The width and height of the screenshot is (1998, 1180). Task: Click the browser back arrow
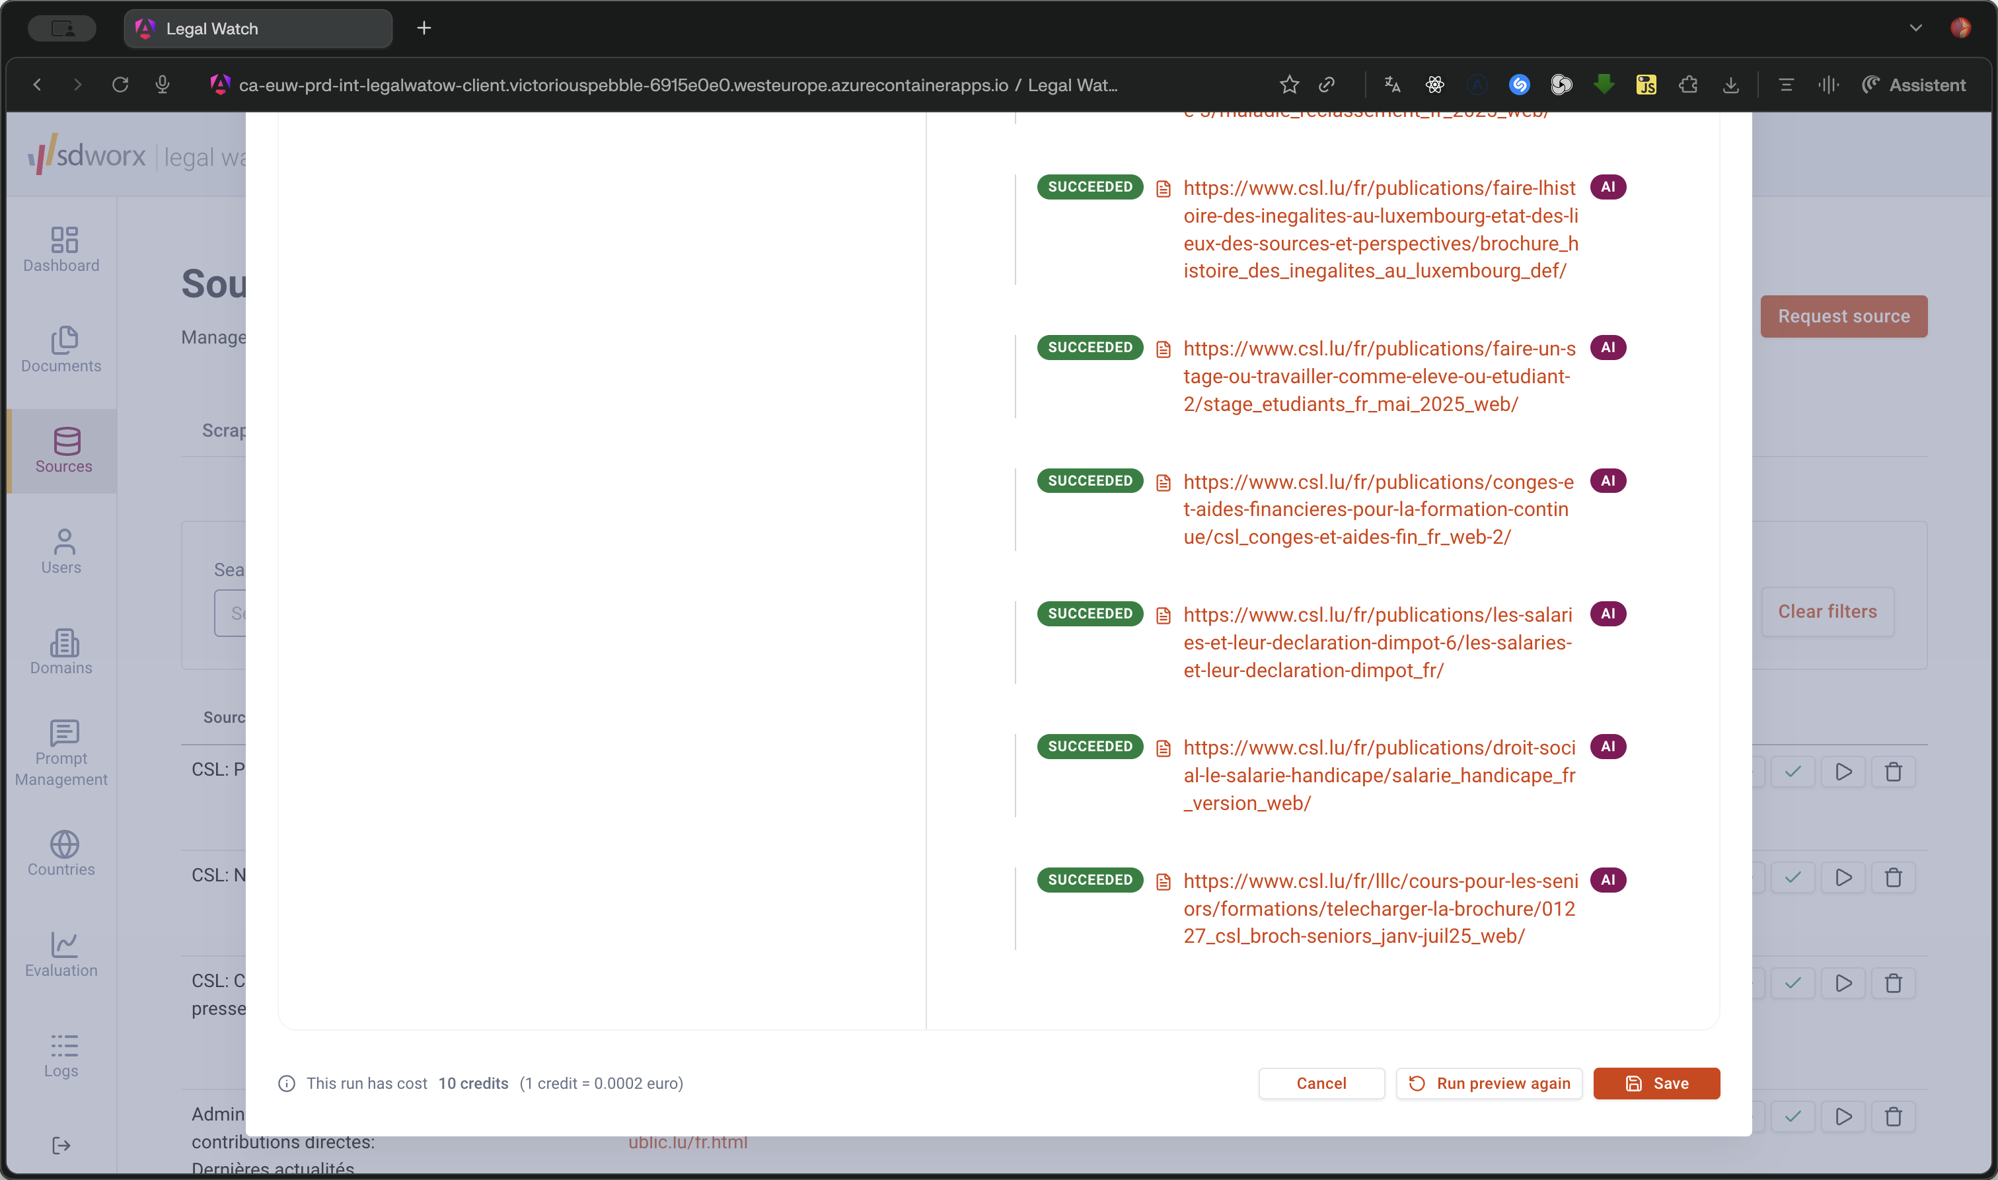click(x=36, y=85)
